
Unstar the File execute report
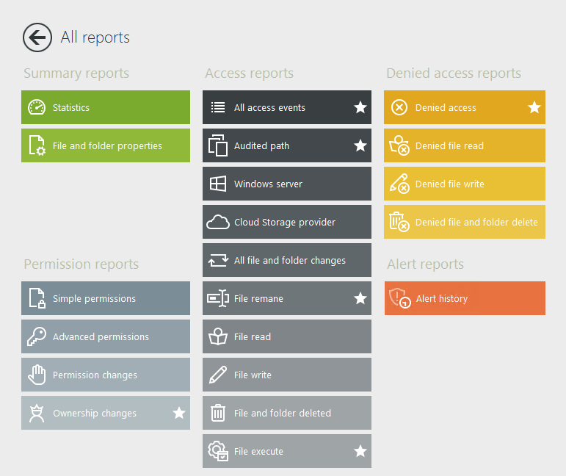(360, 451)
